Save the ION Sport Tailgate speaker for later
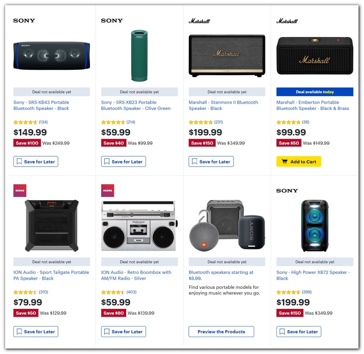364x354 pixels. pyautogui.click(x=35, y=331)
